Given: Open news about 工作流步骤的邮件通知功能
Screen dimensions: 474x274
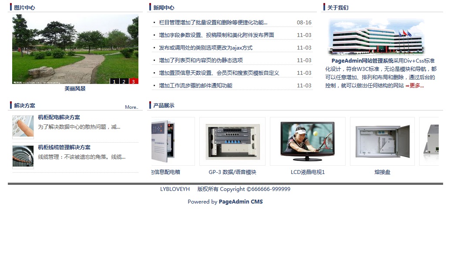Looking at the screenshot, I should (x=195, y=86).
